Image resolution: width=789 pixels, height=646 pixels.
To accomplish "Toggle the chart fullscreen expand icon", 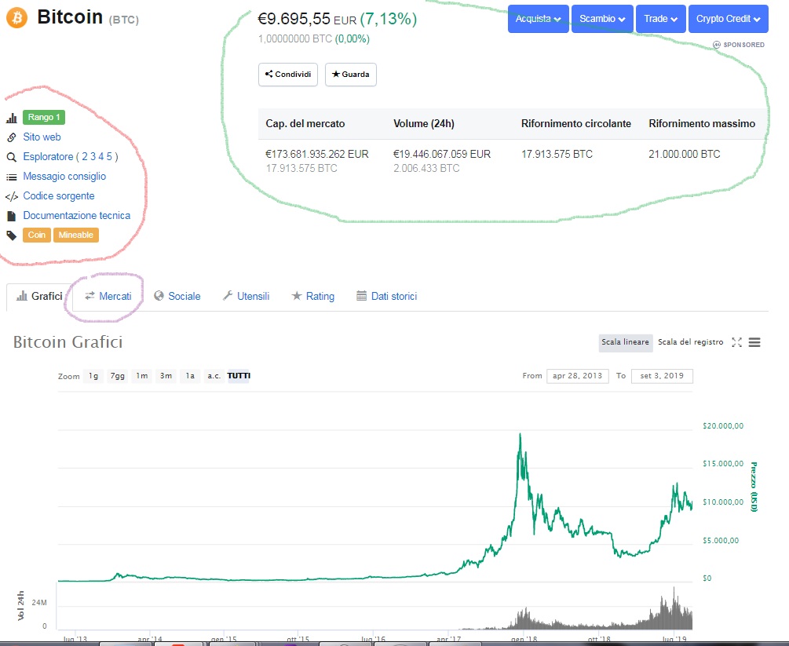I will [736, 342].
